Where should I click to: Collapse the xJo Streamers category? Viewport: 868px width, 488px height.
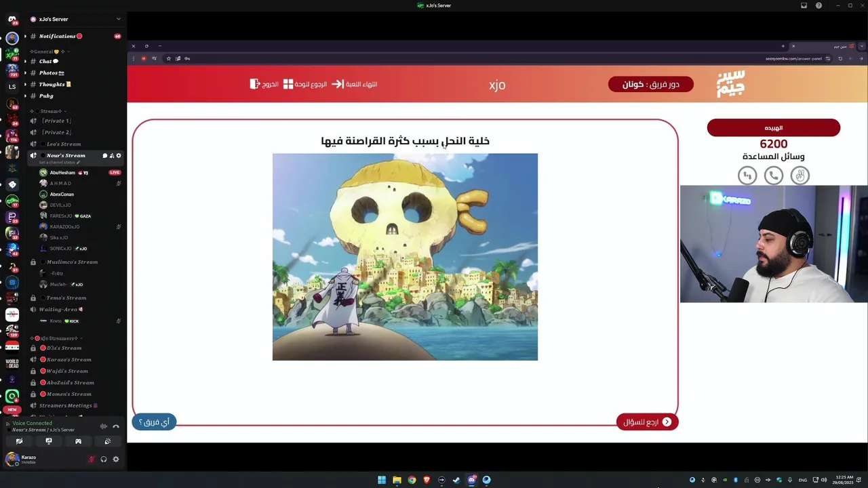click(58, 338)
